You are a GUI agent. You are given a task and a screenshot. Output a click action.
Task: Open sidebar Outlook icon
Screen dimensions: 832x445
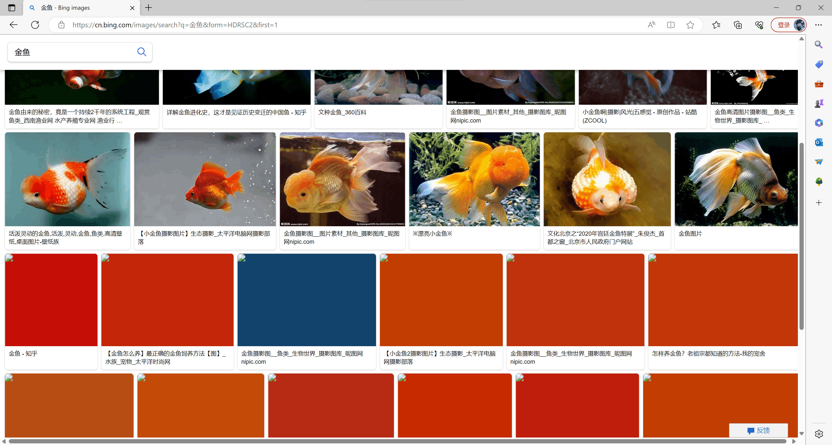coord(819,142)
